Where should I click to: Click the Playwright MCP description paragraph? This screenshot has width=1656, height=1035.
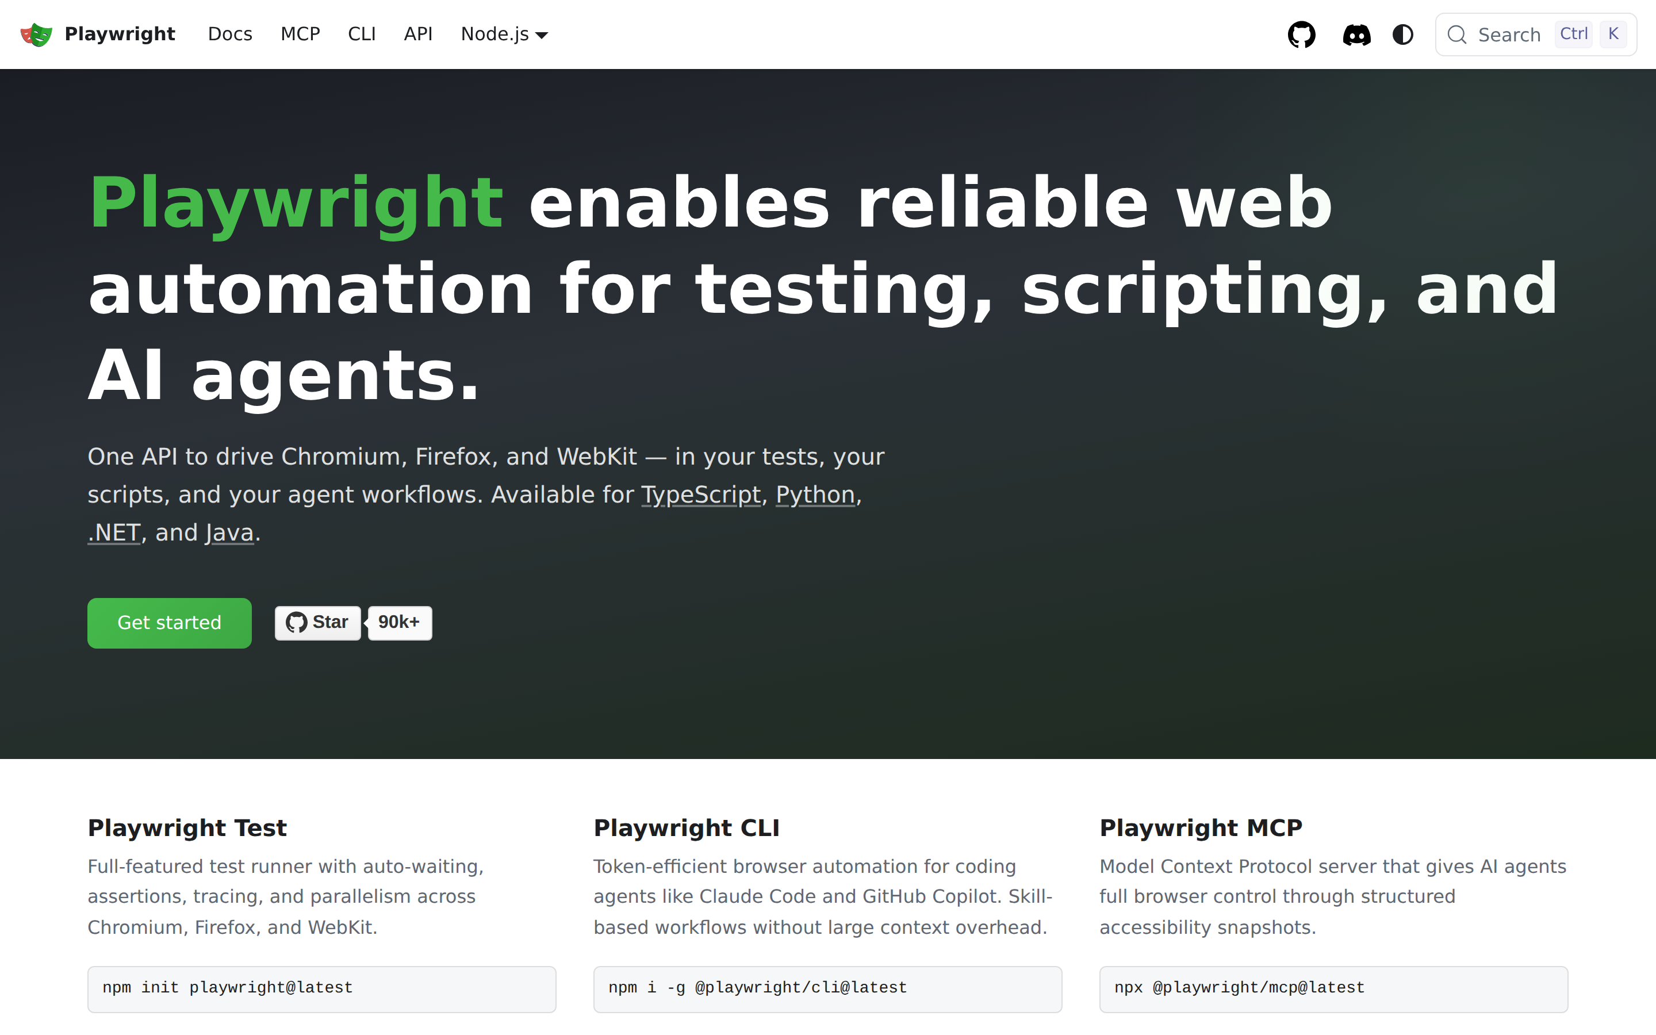[x=1333, y=897]
